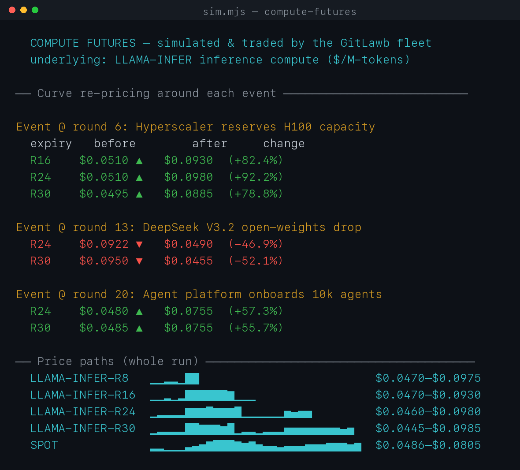Click the $0.0885 after price

(x=188, y=194)
